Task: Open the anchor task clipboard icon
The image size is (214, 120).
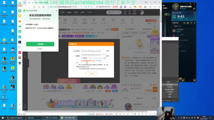Action: 75,21
